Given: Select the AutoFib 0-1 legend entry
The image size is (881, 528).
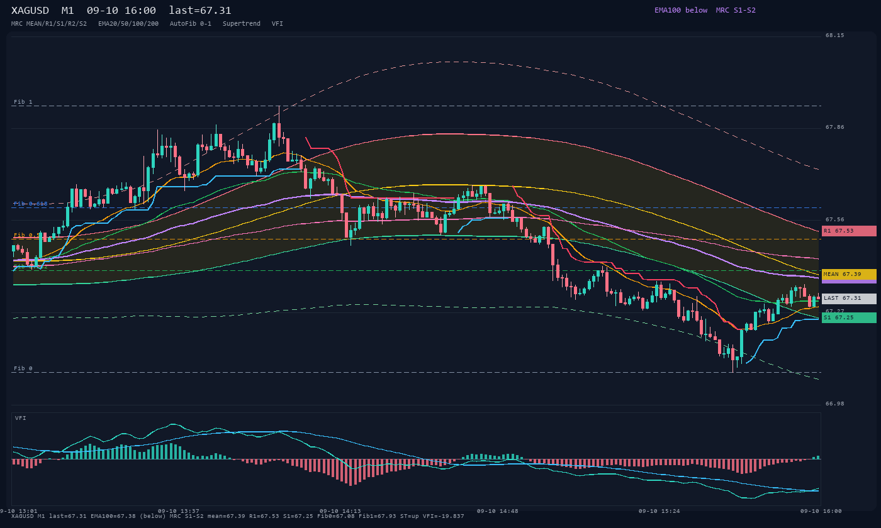Looking at the screenshot, I should click(x=191, y=24).
